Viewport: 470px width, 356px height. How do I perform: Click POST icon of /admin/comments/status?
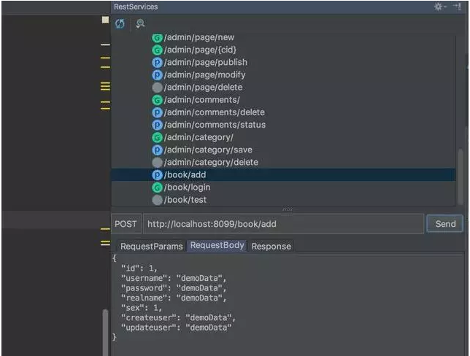pos(157,125)
